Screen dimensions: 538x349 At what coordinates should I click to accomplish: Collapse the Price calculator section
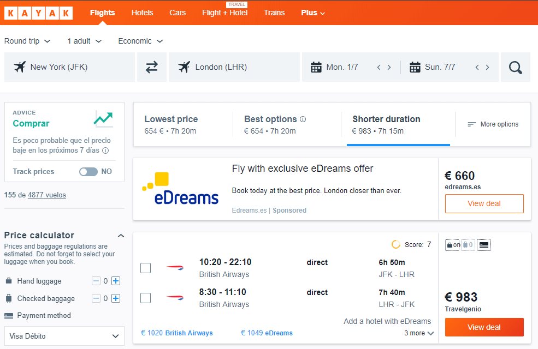pyautogui.click(x=121, y=236)
